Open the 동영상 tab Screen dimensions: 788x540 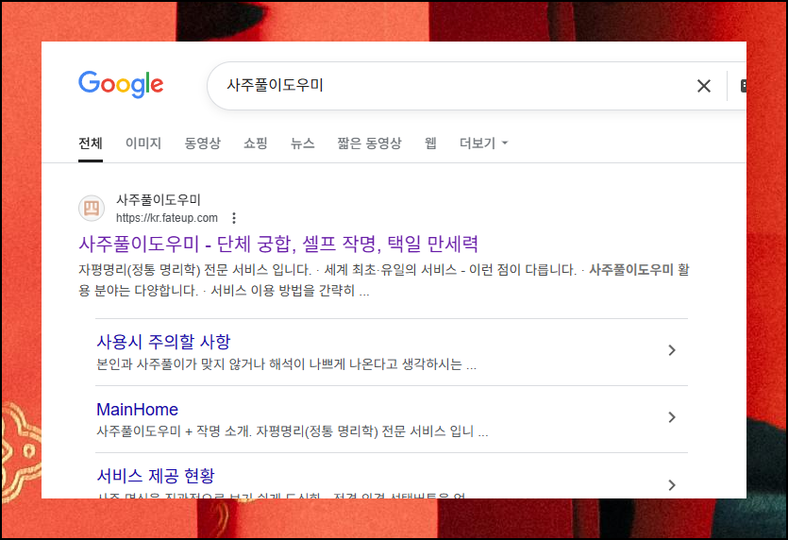(x=203, y=143)
